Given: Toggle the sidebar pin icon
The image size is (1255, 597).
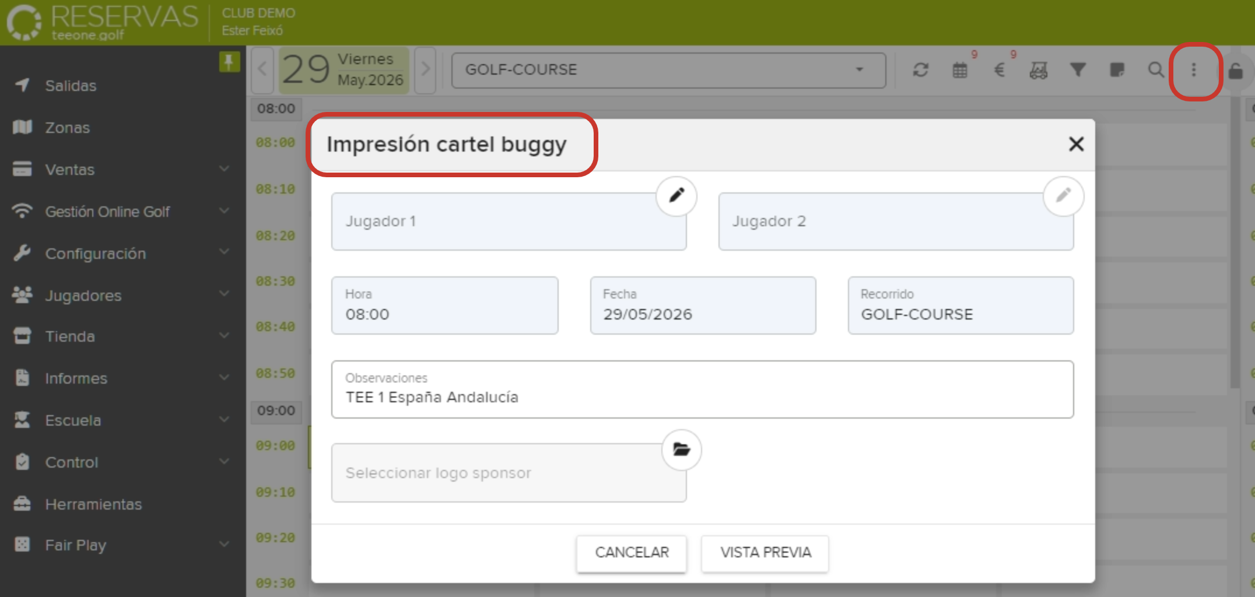Looking at the screenshot, I should pyautogui.click(x=229, y=61).
